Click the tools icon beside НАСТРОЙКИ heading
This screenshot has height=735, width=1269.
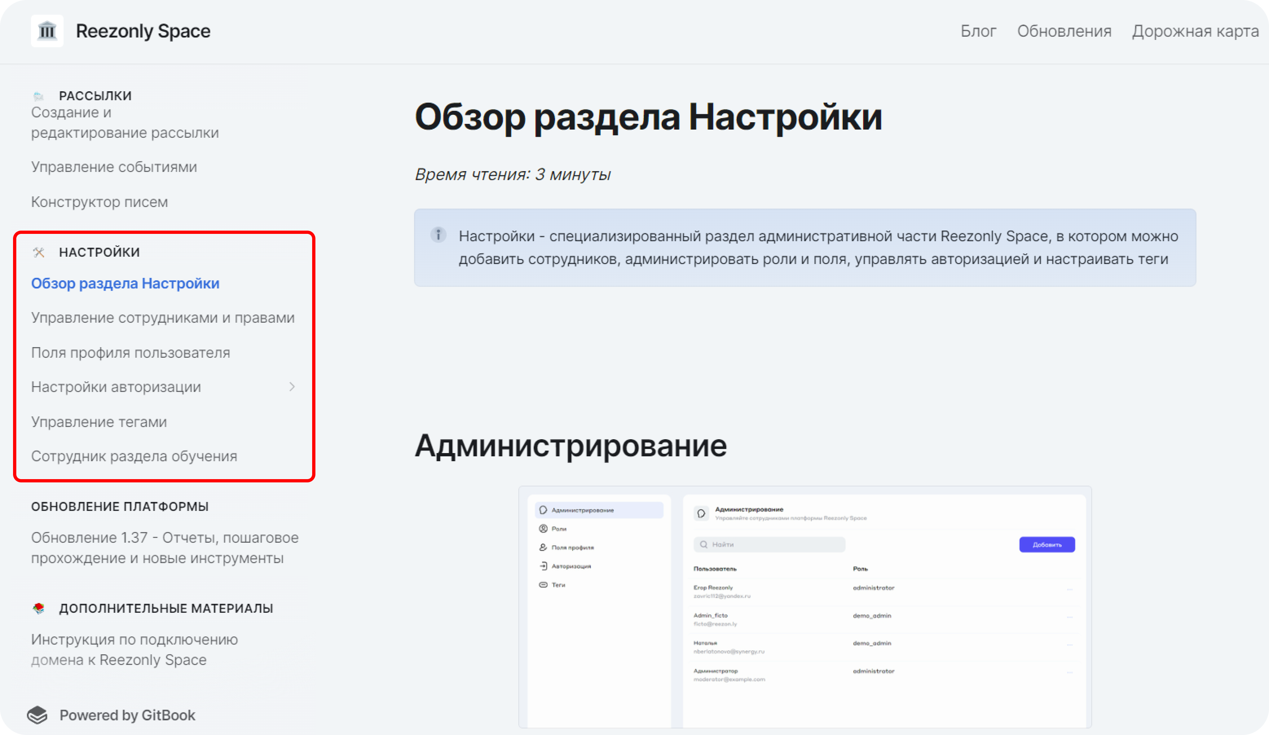tap(39, 252)
